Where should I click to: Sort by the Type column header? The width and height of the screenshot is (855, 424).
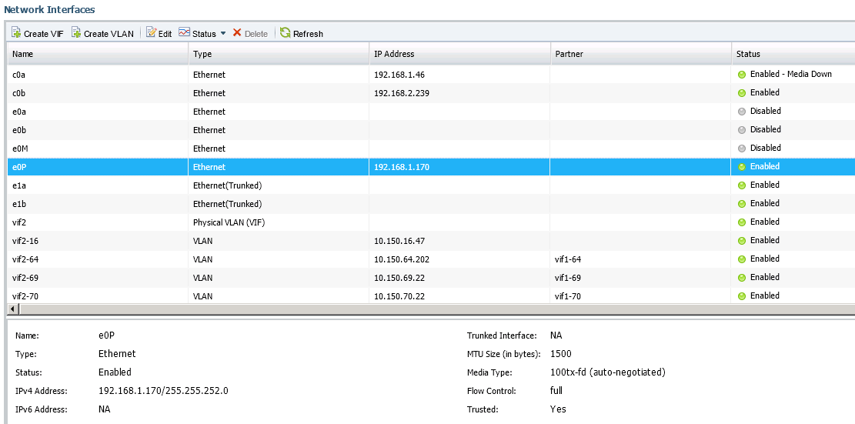coord(202,54)
